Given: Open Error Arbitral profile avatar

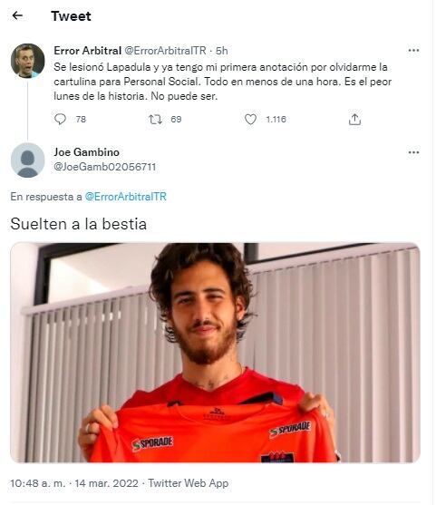Looking at the screenshot, I should click(28, 61).
